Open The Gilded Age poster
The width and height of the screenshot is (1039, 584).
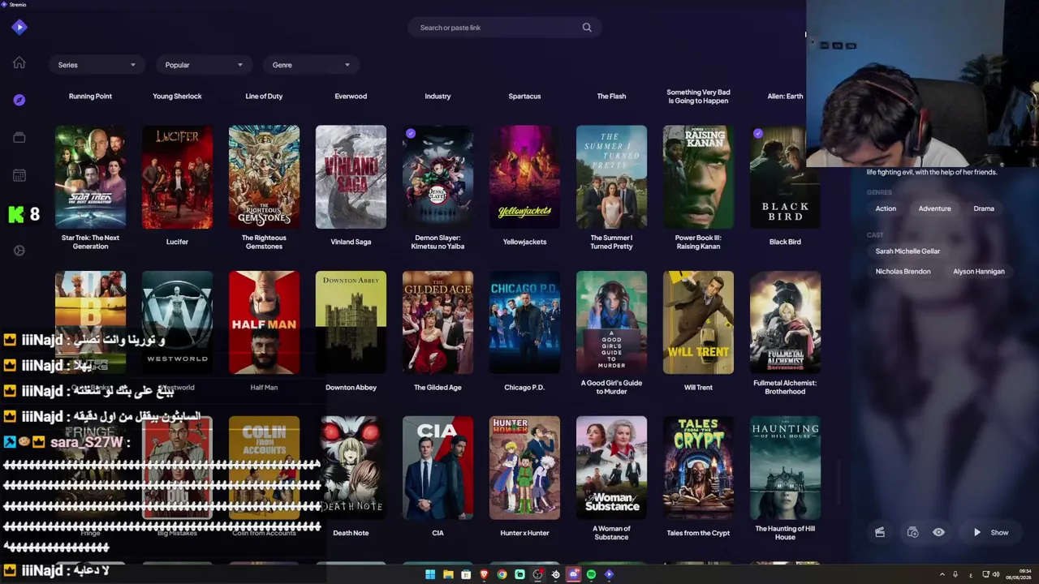click(x=438, y=323)
